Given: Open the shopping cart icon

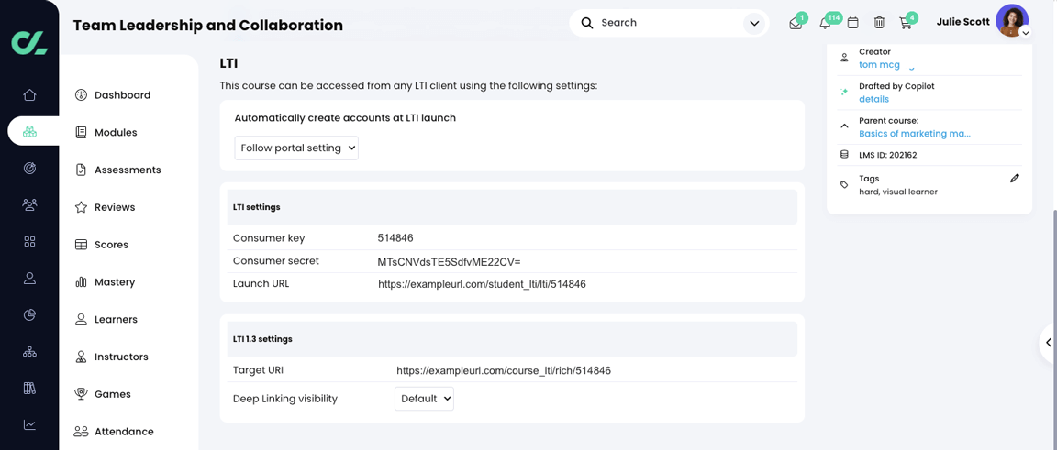Looking at the screenshot, I should [906, 23].
